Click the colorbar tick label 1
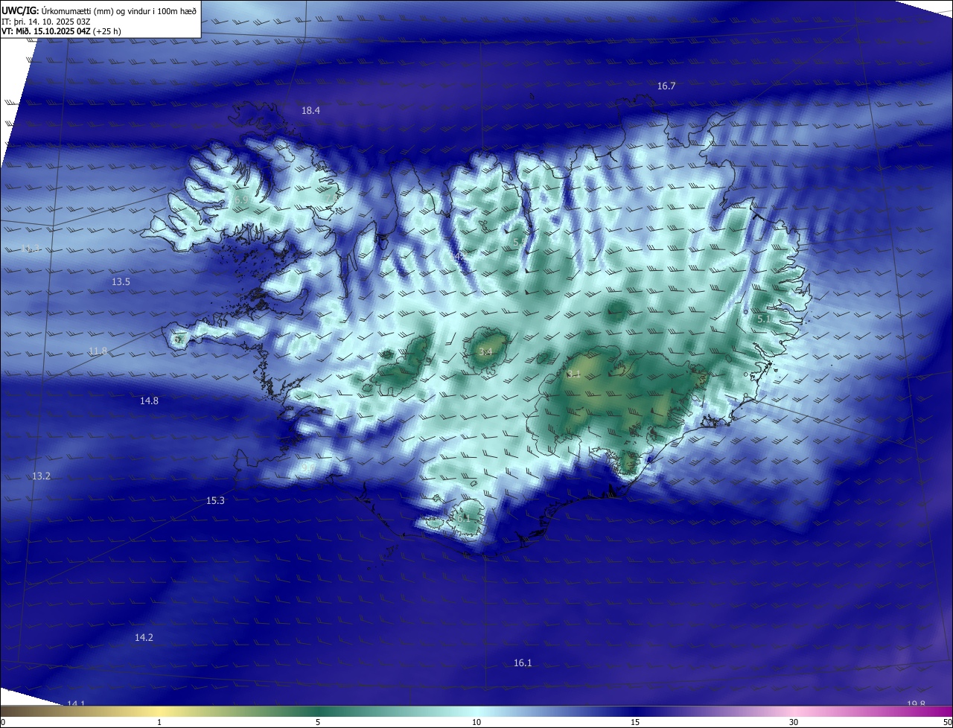 tap(159, 722)
